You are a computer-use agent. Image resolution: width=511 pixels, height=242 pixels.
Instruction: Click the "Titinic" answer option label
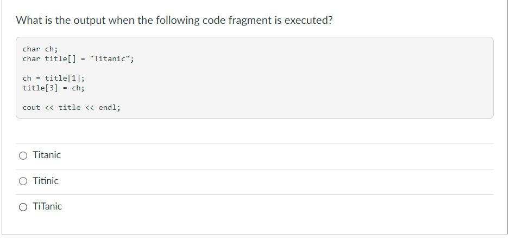tap(46, 181)
